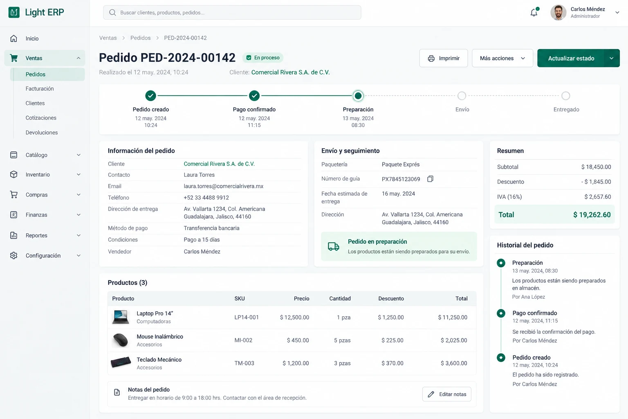Open Cotizaciones in the sidebar
This screenshot has height=419, width=628.
pos(41,118)
